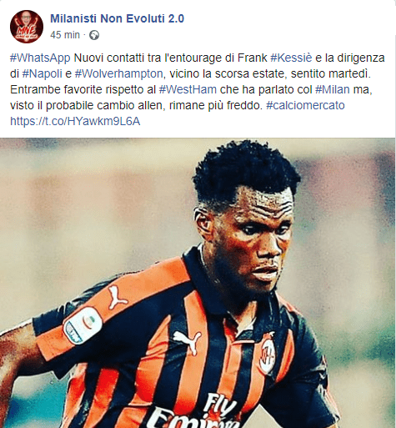
Task: Open the 45 min timestamp permalink
Action: point(65,35)
